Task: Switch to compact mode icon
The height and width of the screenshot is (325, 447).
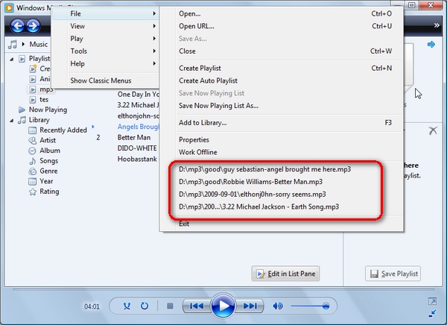Action: (x=432, y=313)
